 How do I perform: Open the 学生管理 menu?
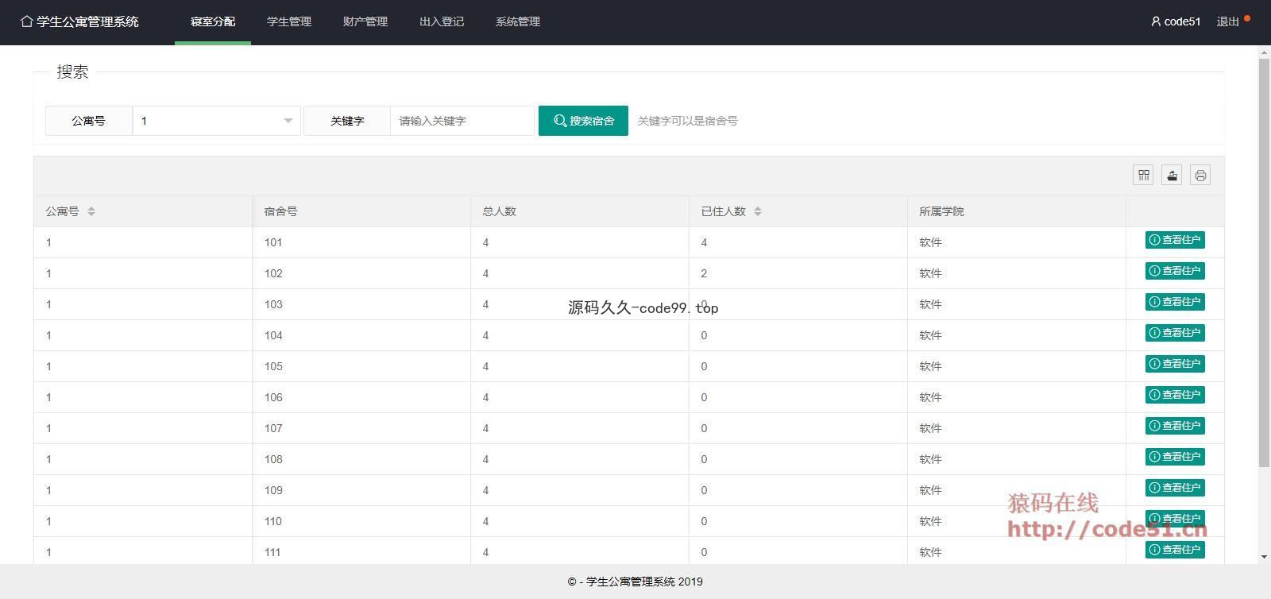point(289,22)
